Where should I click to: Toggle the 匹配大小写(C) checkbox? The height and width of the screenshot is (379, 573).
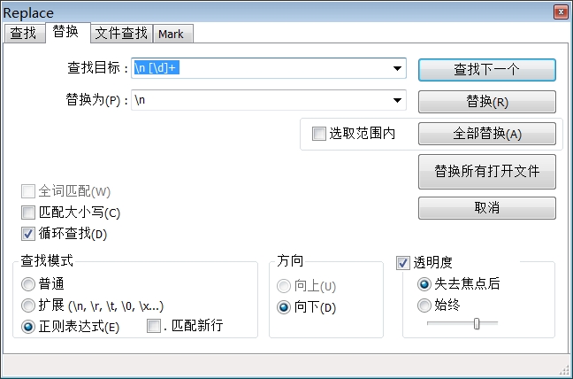pyautogui.click(x=28, y=213)
